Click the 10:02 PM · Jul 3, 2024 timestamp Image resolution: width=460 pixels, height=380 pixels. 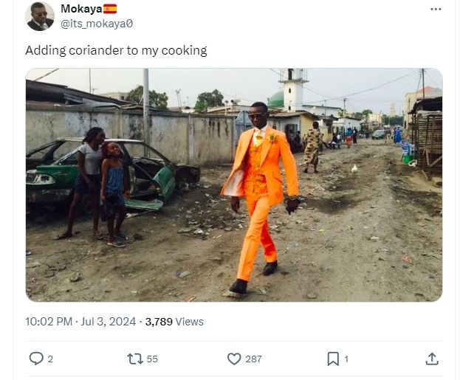point(80,322)
